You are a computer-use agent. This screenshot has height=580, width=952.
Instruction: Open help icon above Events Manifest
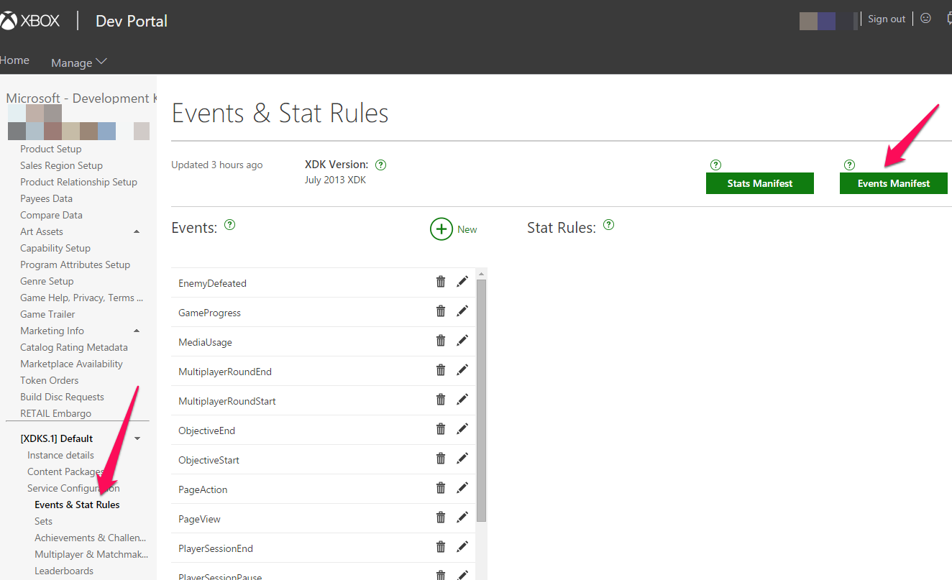tap(849, 165)
